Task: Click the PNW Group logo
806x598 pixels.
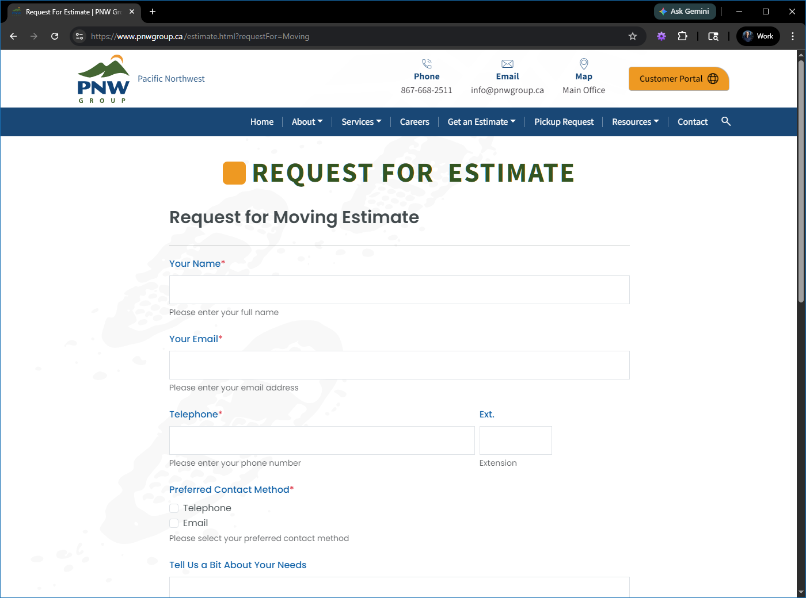Action: (104, 79)
